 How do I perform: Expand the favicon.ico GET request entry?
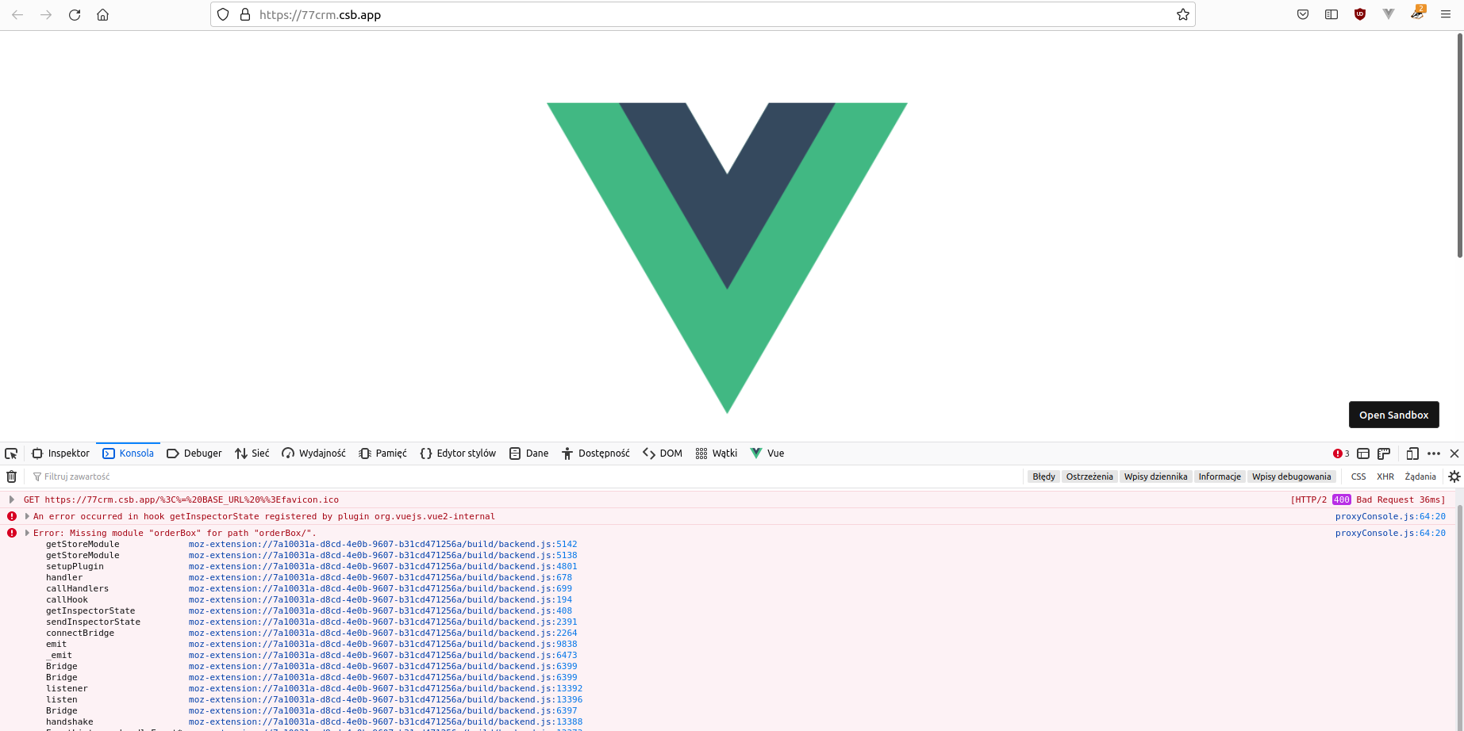click(11, 499)
